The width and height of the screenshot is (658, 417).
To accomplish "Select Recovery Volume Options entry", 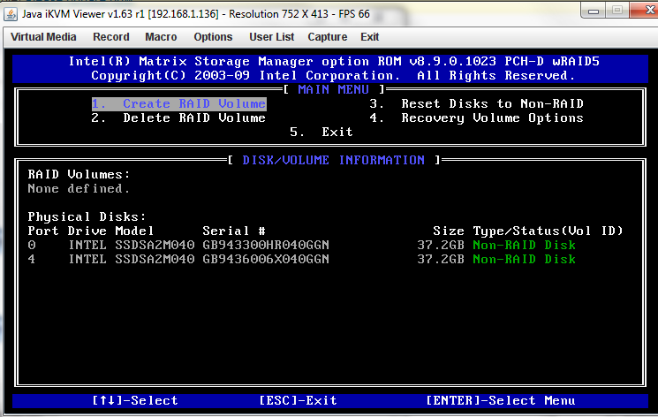I will coord(476,118).
